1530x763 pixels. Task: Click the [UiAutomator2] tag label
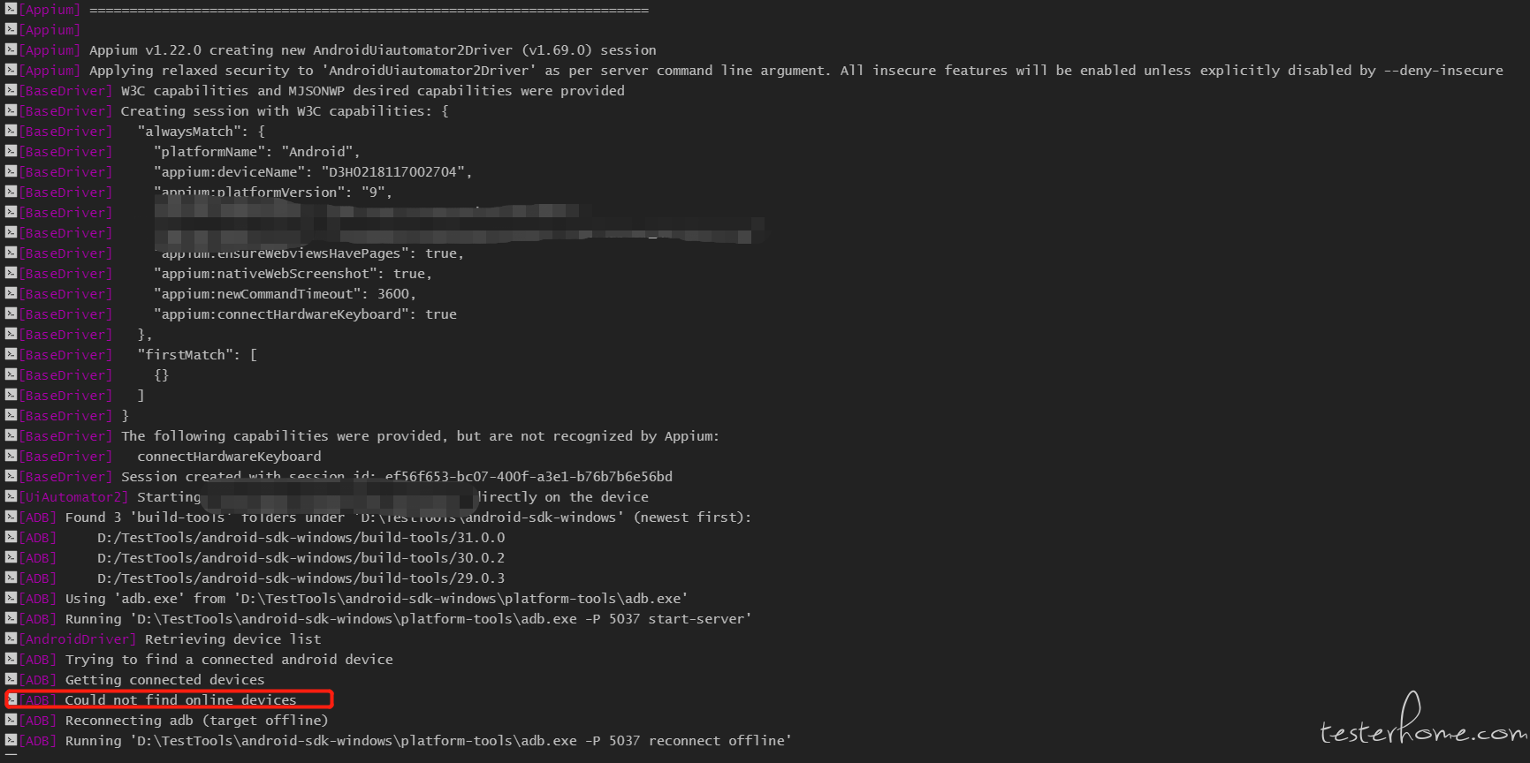74,497
